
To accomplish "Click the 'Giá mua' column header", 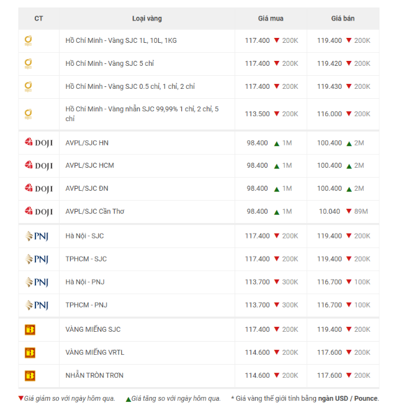I will (x=271, y=19).
